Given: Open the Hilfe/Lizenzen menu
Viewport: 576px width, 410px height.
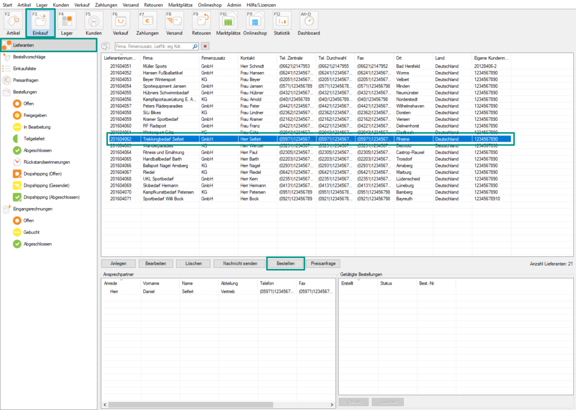Looking at the screenshot, I should pyautogui.click(x=260, y=4).
